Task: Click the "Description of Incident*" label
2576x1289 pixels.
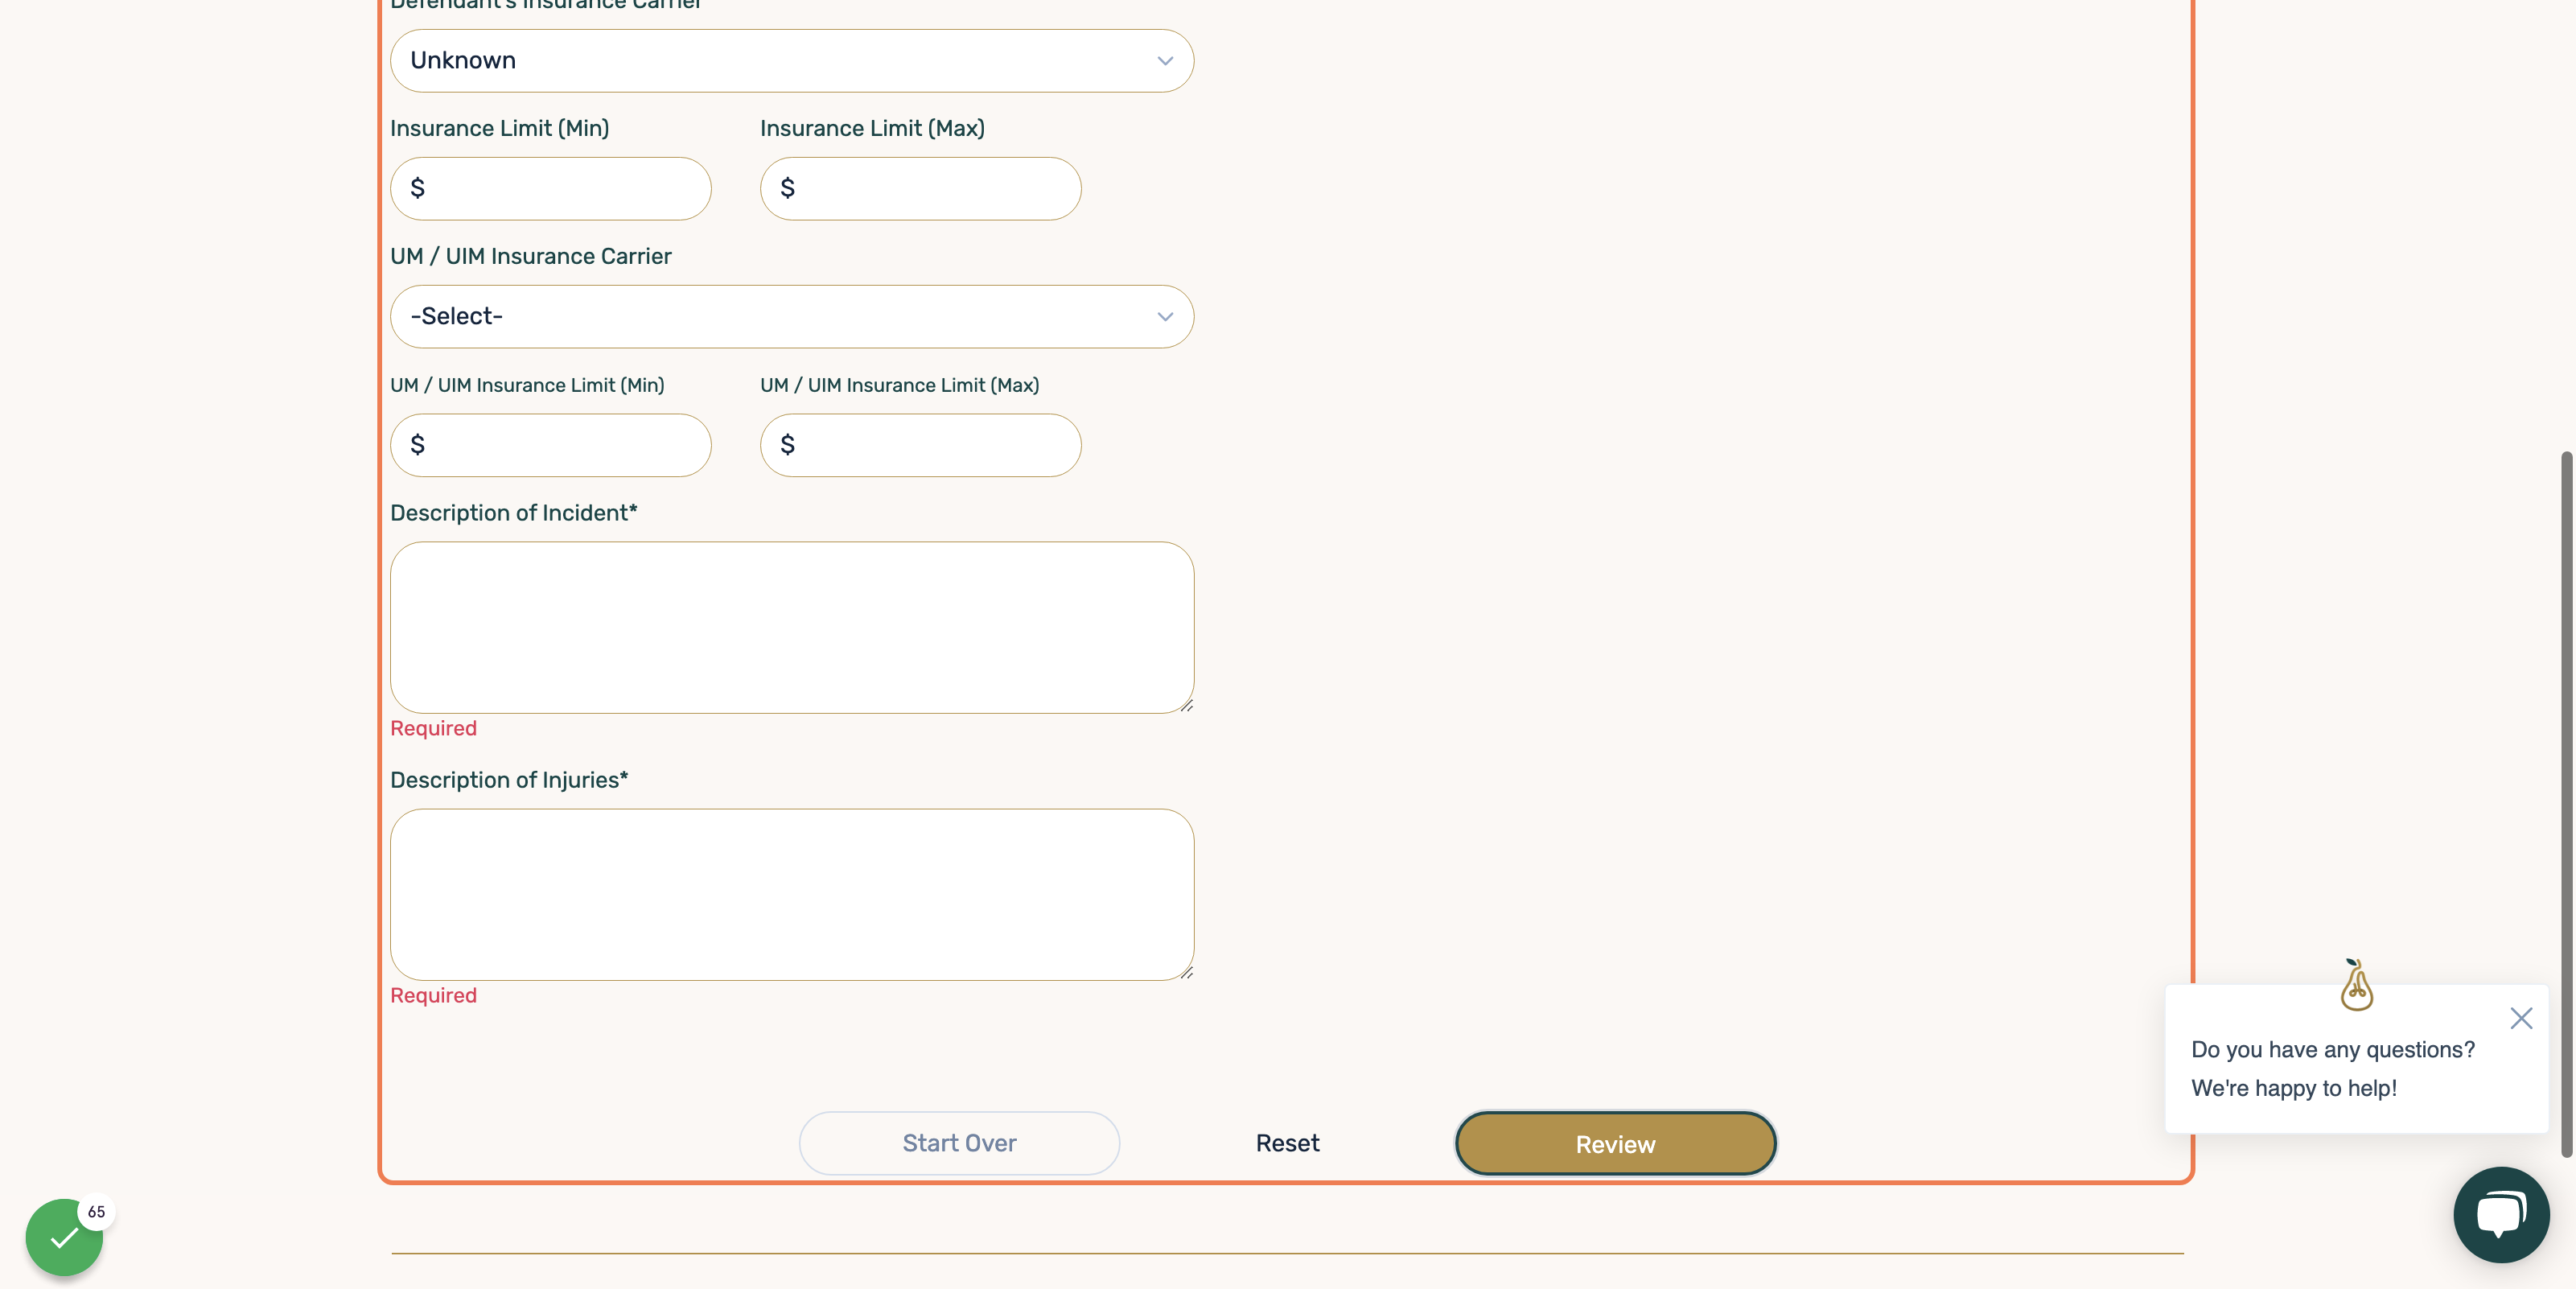Action: 513,513
